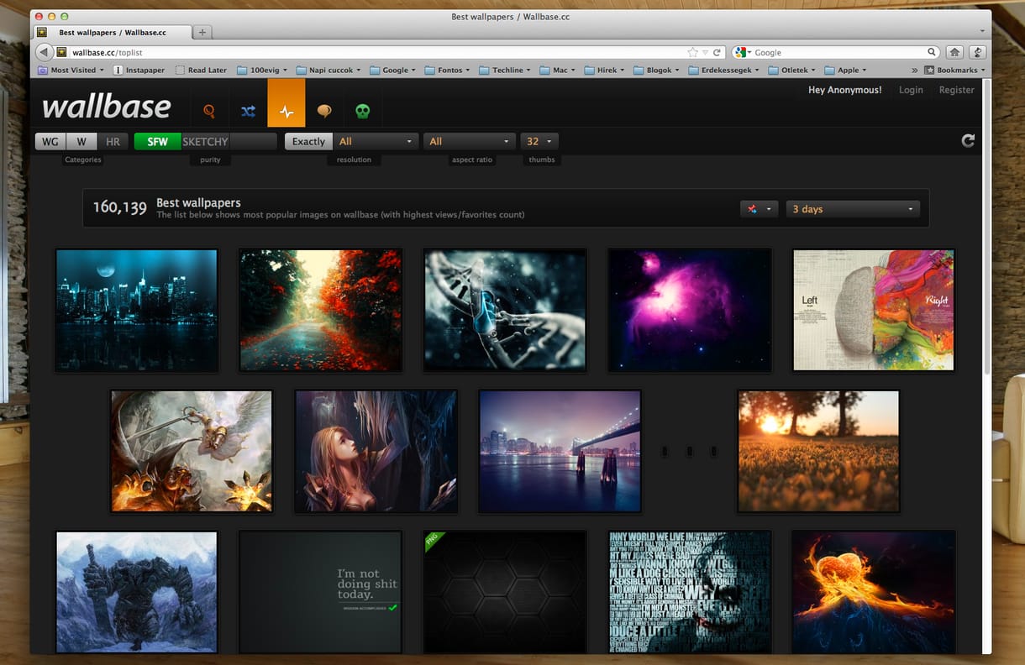This screenshot has width=1025, height=665.
Task: Expand the Napi cuccok bookmarks folder
Action: 329,71
